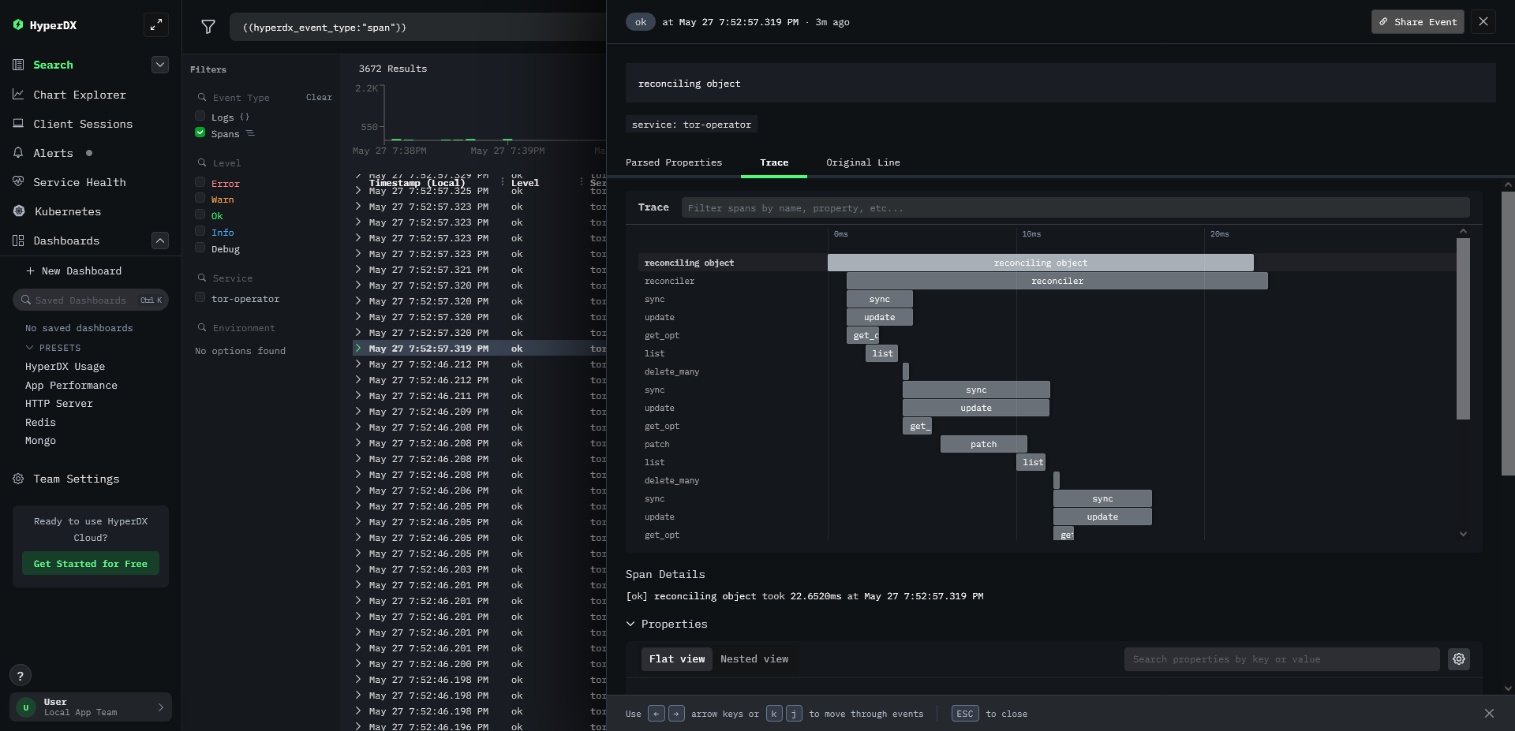Viewport: 1515px width, 731px height.
Task: Open Service Health page
Action: [x=80, y=182]
